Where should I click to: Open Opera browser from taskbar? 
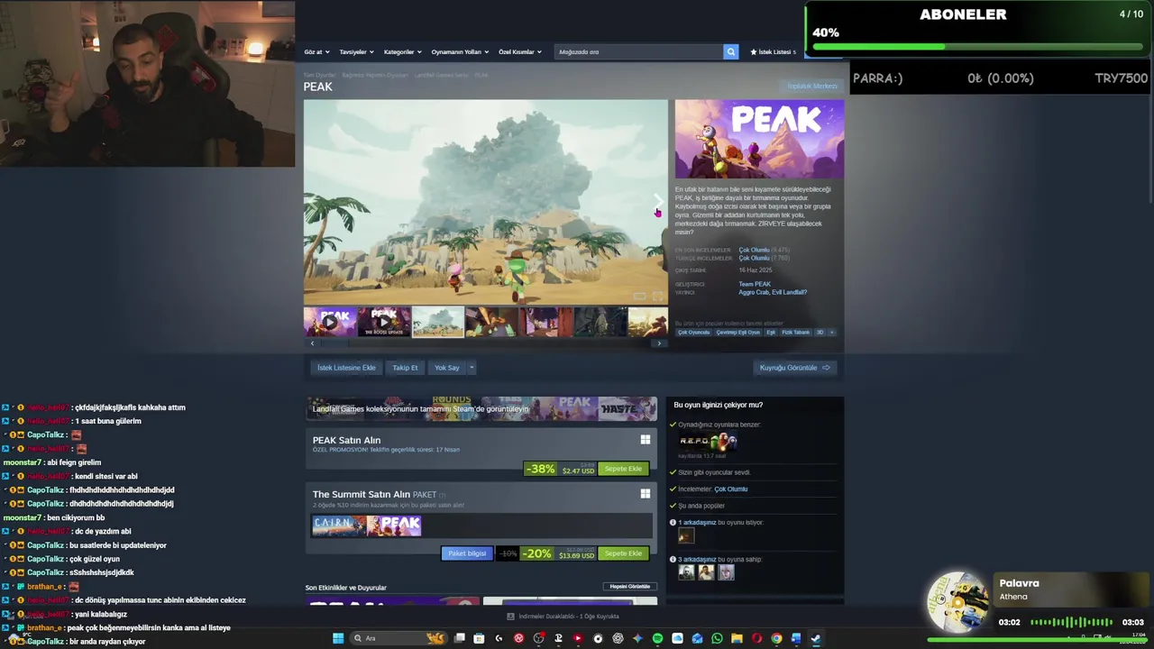click(756, 638)
